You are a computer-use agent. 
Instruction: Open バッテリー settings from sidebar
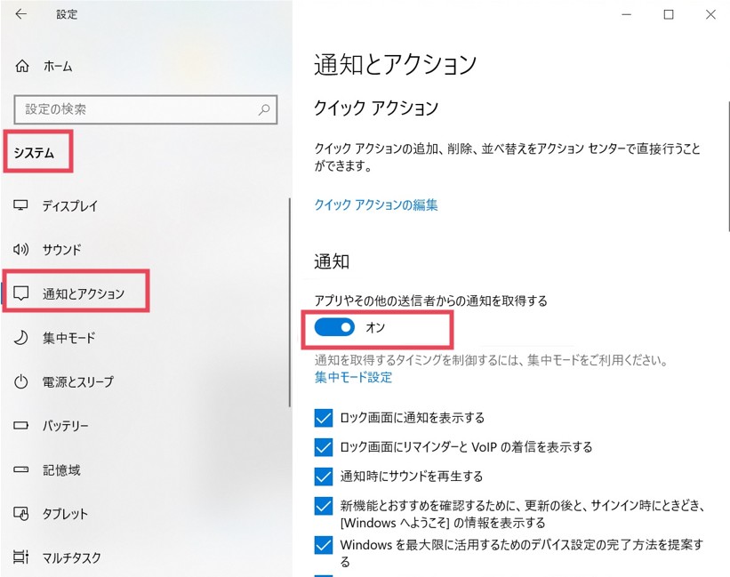click(21, 426)
